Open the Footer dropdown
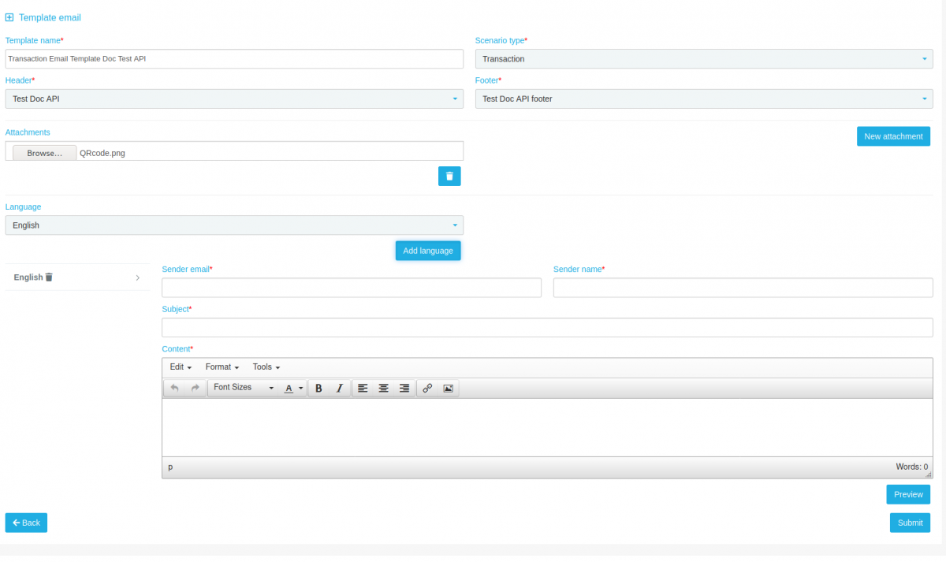Image resolution: width=946 pixels, height=562 pixels. [704, 99]
